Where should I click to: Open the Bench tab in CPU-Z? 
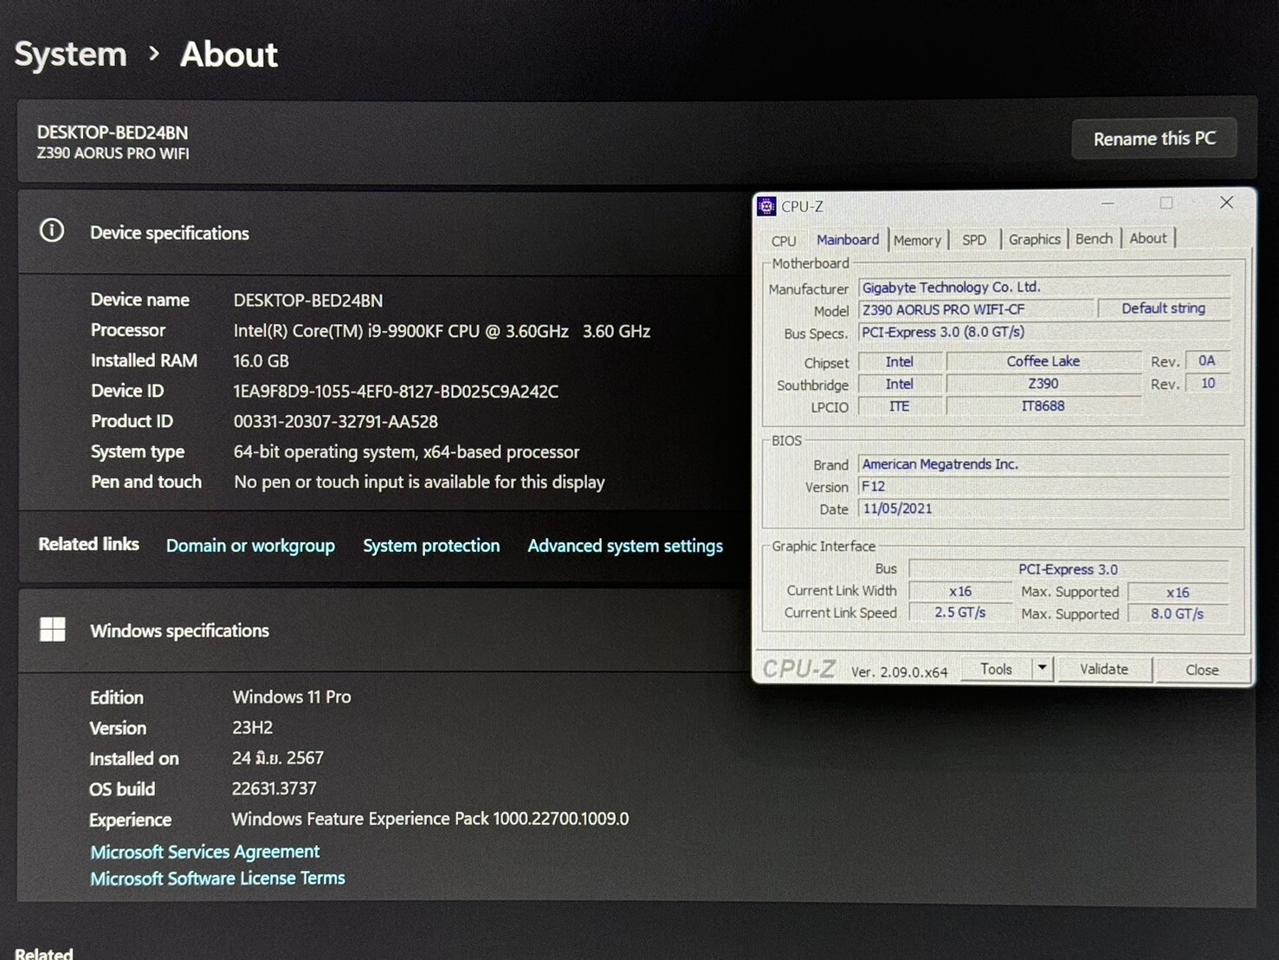1094,238
